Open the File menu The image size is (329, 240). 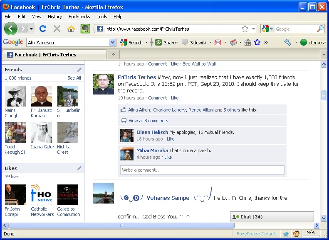click(x=8, y=17)
